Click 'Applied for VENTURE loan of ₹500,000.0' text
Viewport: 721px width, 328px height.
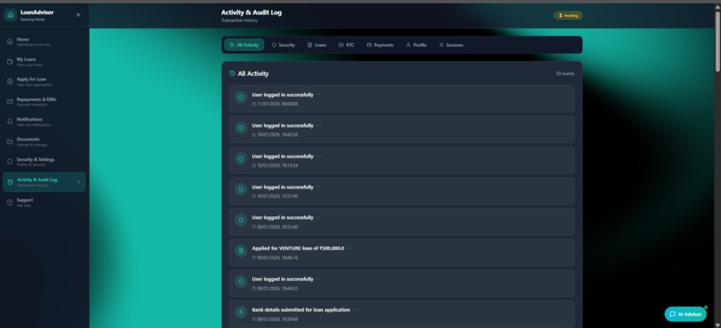pyautogui.click(x=298, y=248)
